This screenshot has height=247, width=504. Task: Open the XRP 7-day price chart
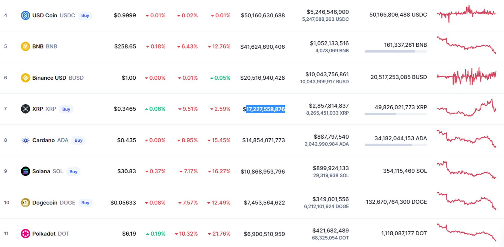(x=467, y=108)
